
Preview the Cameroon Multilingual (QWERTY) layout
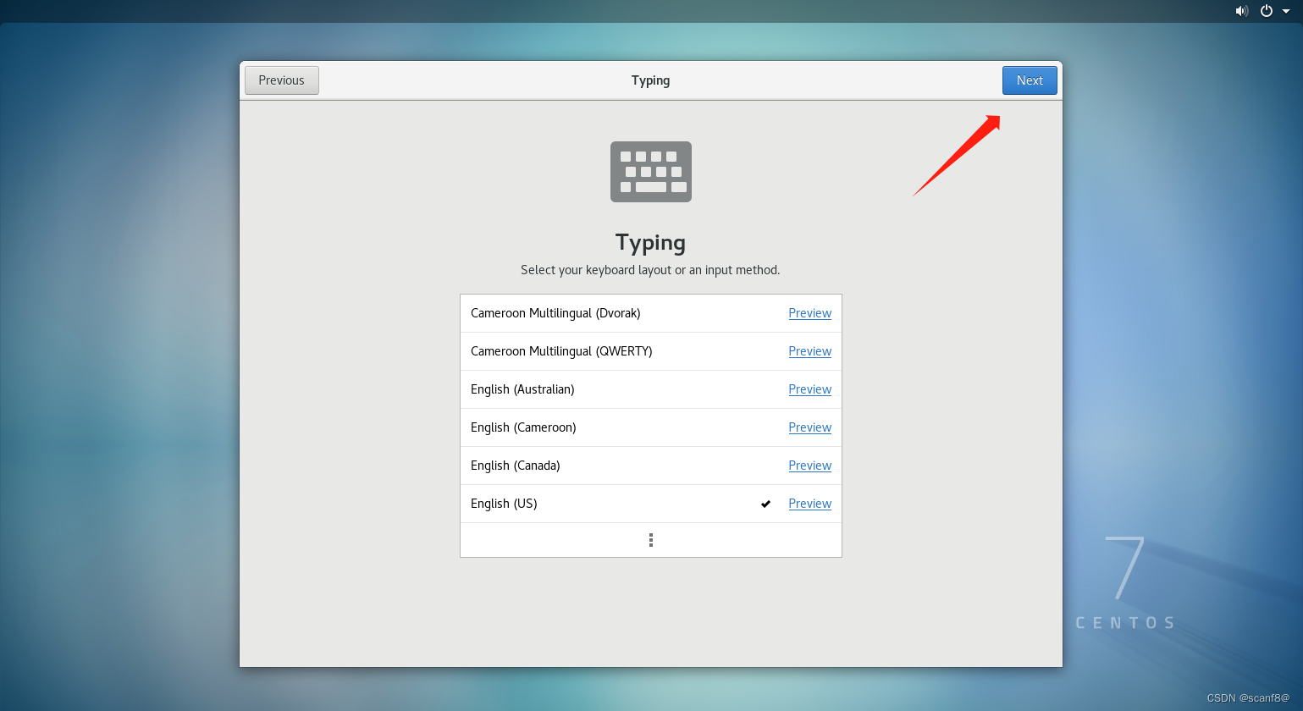pyautogui.click(x=809, y=351)
